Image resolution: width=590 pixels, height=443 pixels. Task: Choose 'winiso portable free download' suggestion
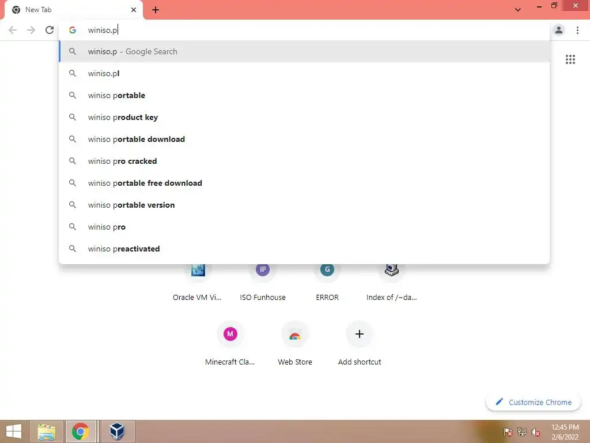[304, 183]
